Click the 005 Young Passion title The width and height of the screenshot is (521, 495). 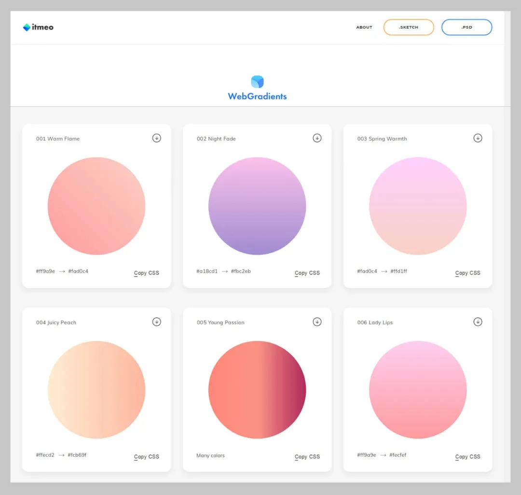pos(220,322)
